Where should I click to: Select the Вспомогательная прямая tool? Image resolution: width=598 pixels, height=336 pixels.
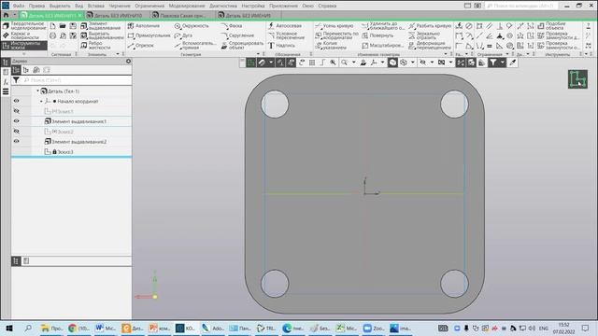tap(195, 46)
